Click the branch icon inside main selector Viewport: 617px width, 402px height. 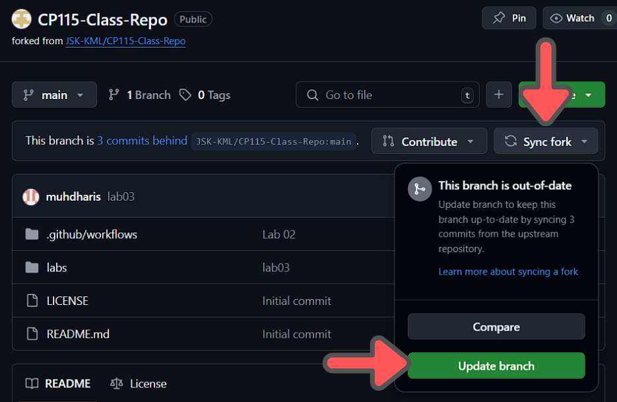coord(28,95)
